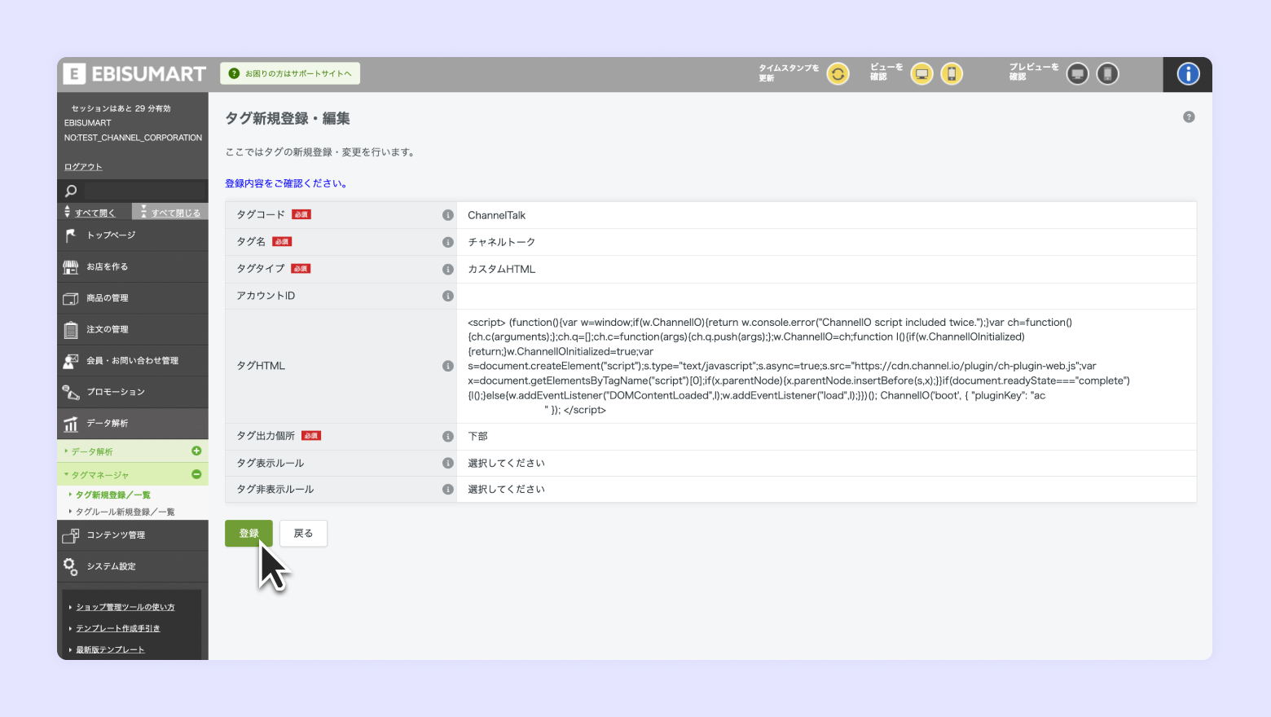
Task: Click the green 登録 button
Action: [x=248, y=533]
